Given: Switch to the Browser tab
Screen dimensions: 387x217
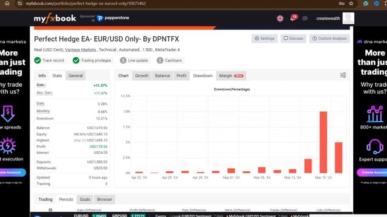Looking at the screenshot, I should pos(105,200).
